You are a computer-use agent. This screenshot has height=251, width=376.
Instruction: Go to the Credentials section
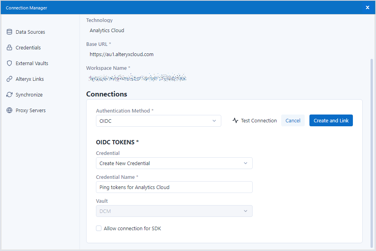point(24,47)
